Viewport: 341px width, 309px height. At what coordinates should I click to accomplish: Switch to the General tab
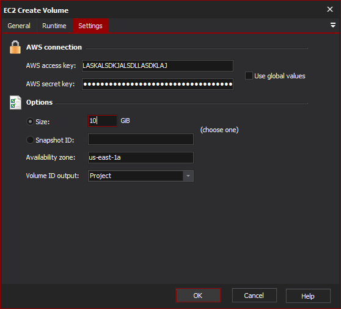click(x=19, y=26)
